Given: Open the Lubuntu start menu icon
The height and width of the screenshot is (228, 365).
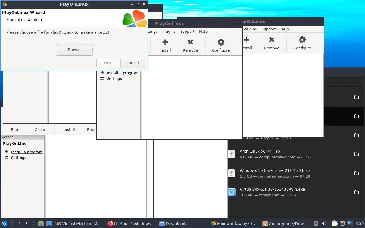Looking at the screenshot, I should (x=4, y=224).
